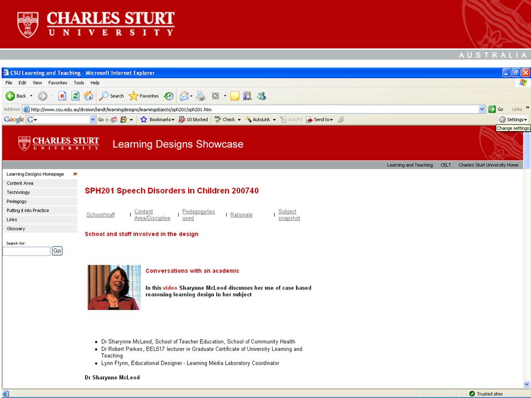Click the Mail envelope icon
The height and width of the screenshot is (398, 531).
184,96
